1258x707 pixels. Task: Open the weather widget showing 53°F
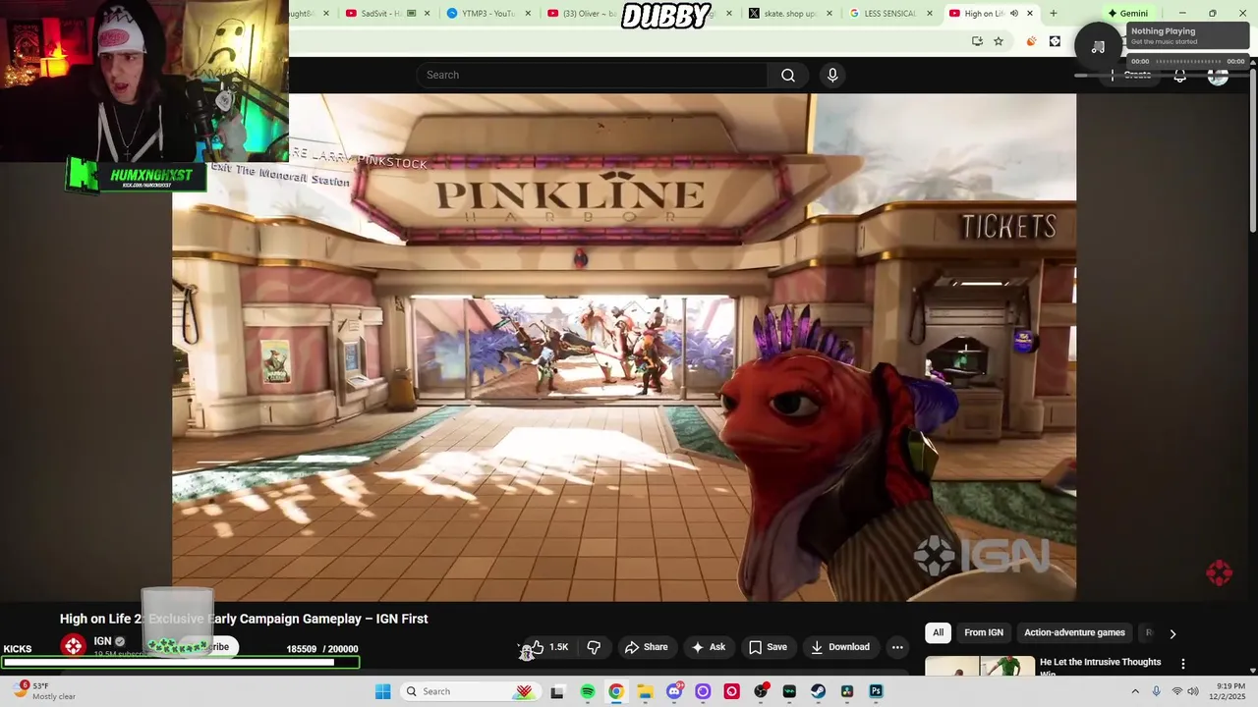pyautogui.click(x=44, y=691)
